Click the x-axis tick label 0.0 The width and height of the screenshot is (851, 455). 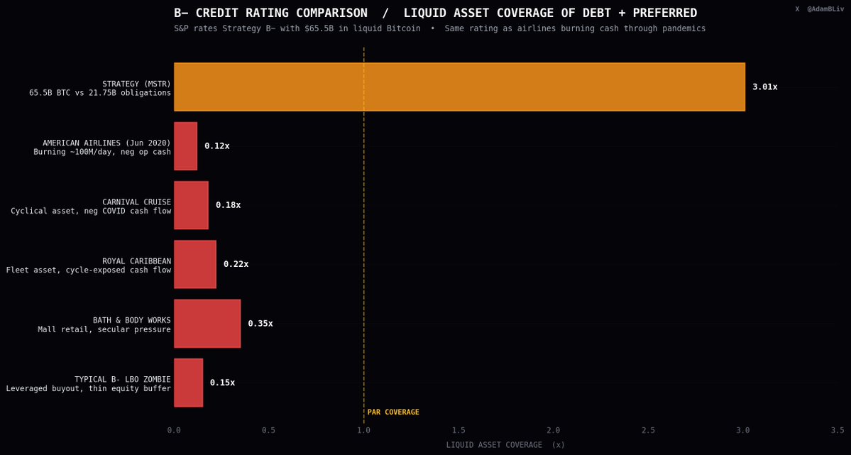174,430
